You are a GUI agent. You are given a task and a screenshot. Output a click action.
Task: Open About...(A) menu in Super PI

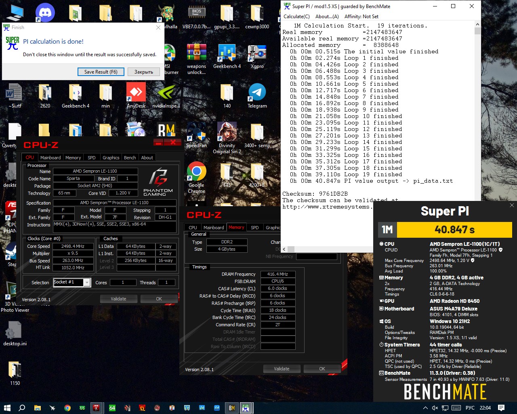(x=327, y=17)
